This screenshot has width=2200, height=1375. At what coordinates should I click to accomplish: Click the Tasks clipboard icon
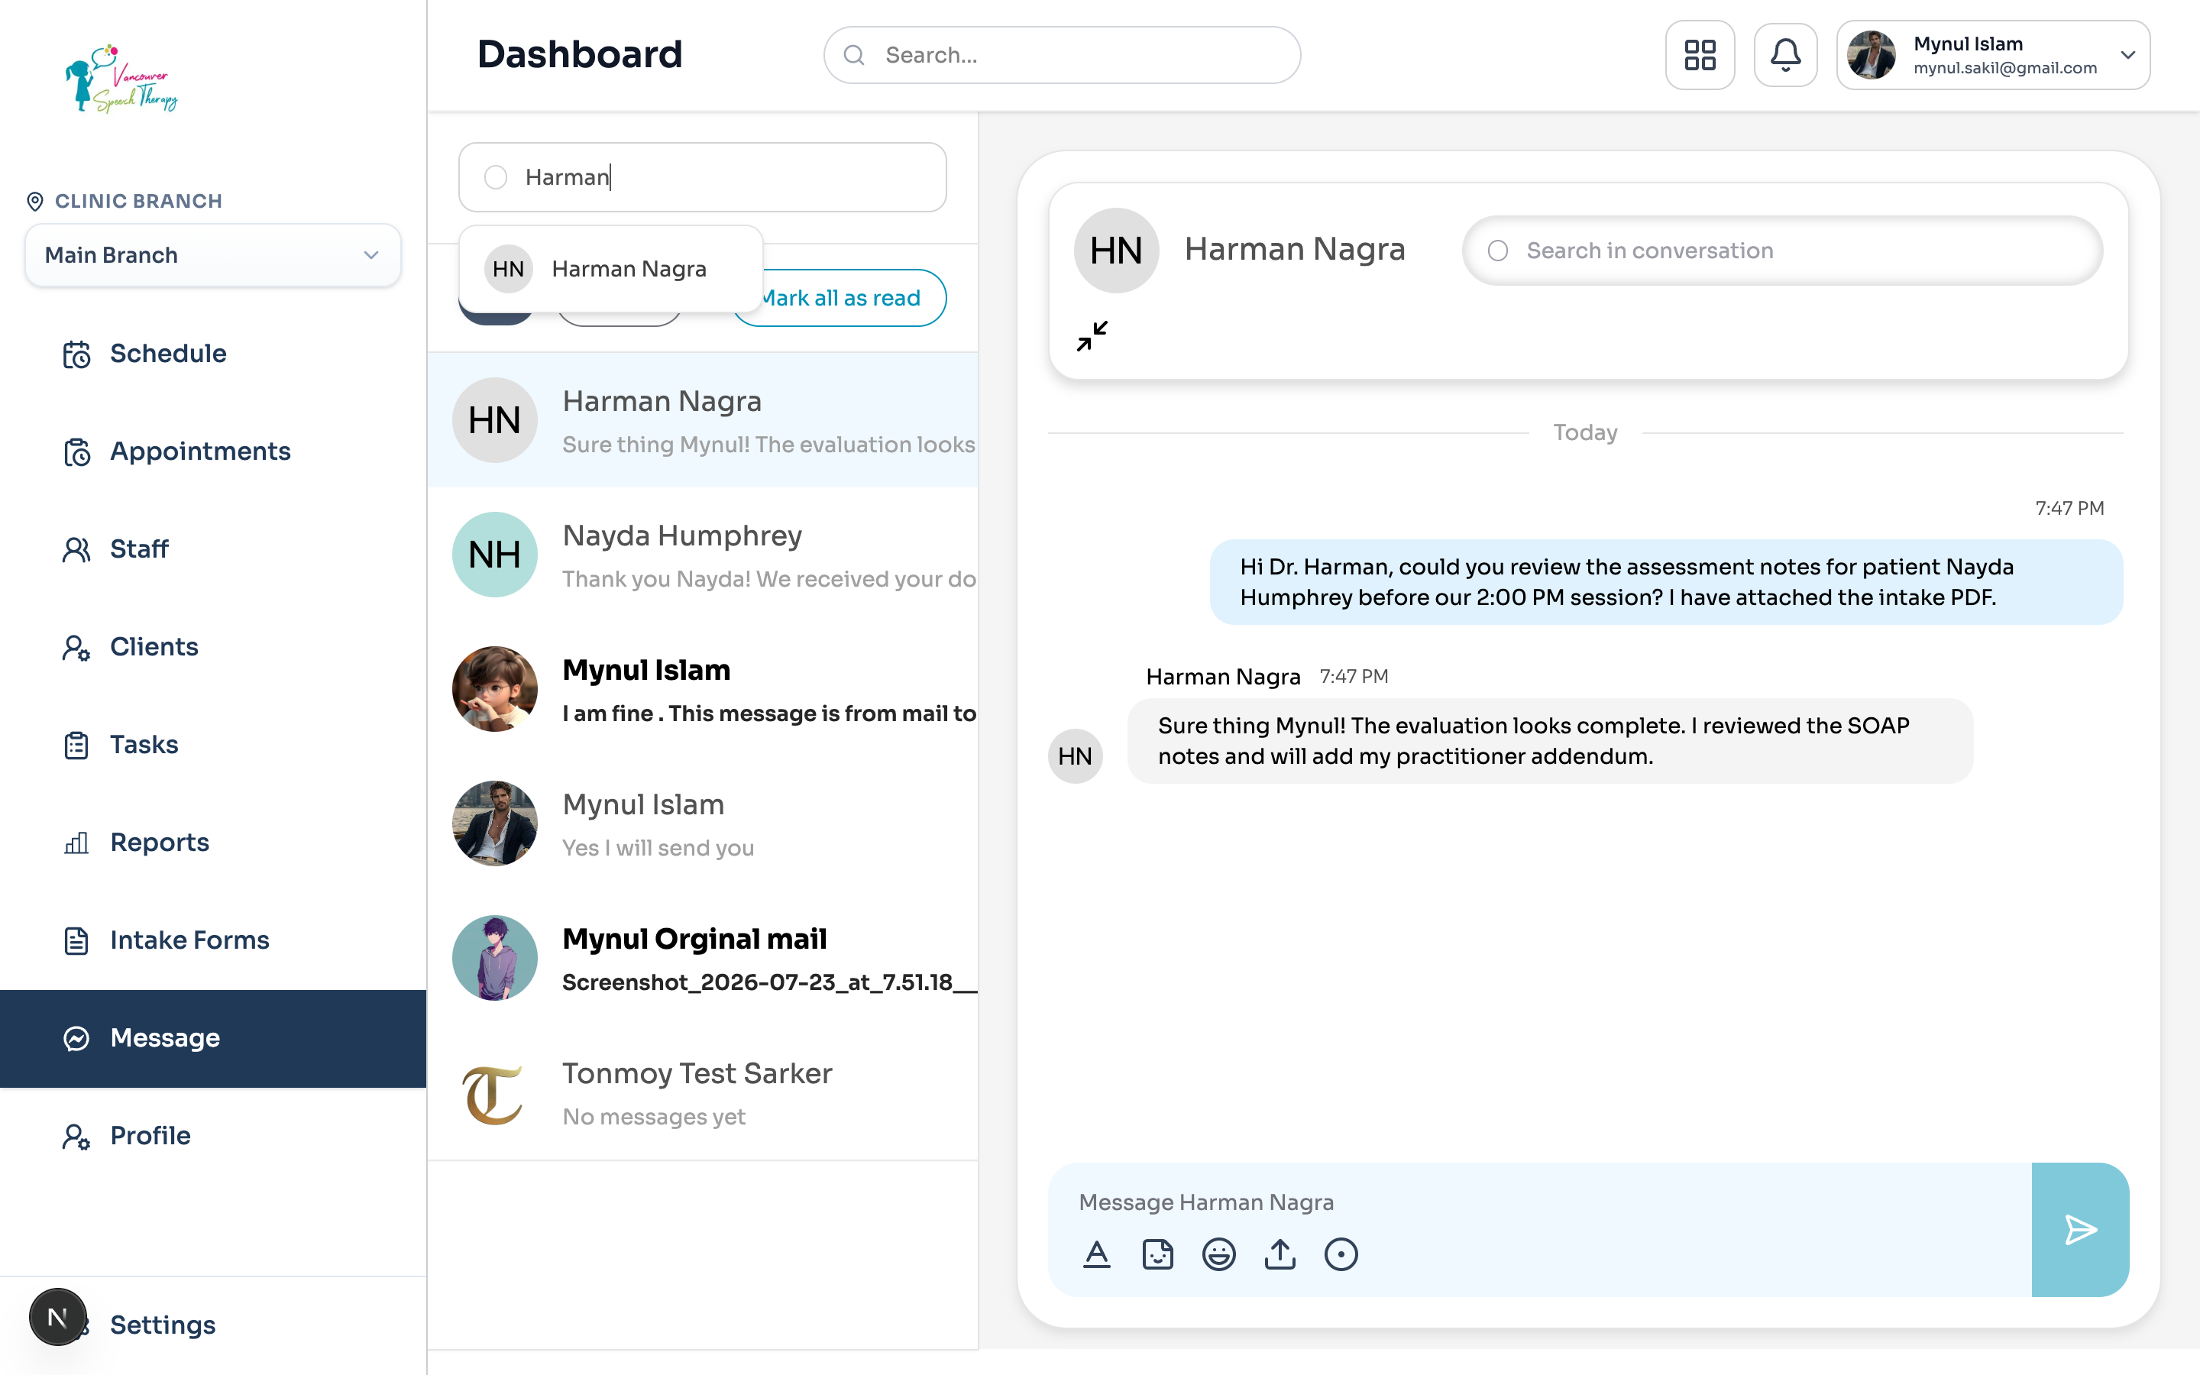(76, 745)
